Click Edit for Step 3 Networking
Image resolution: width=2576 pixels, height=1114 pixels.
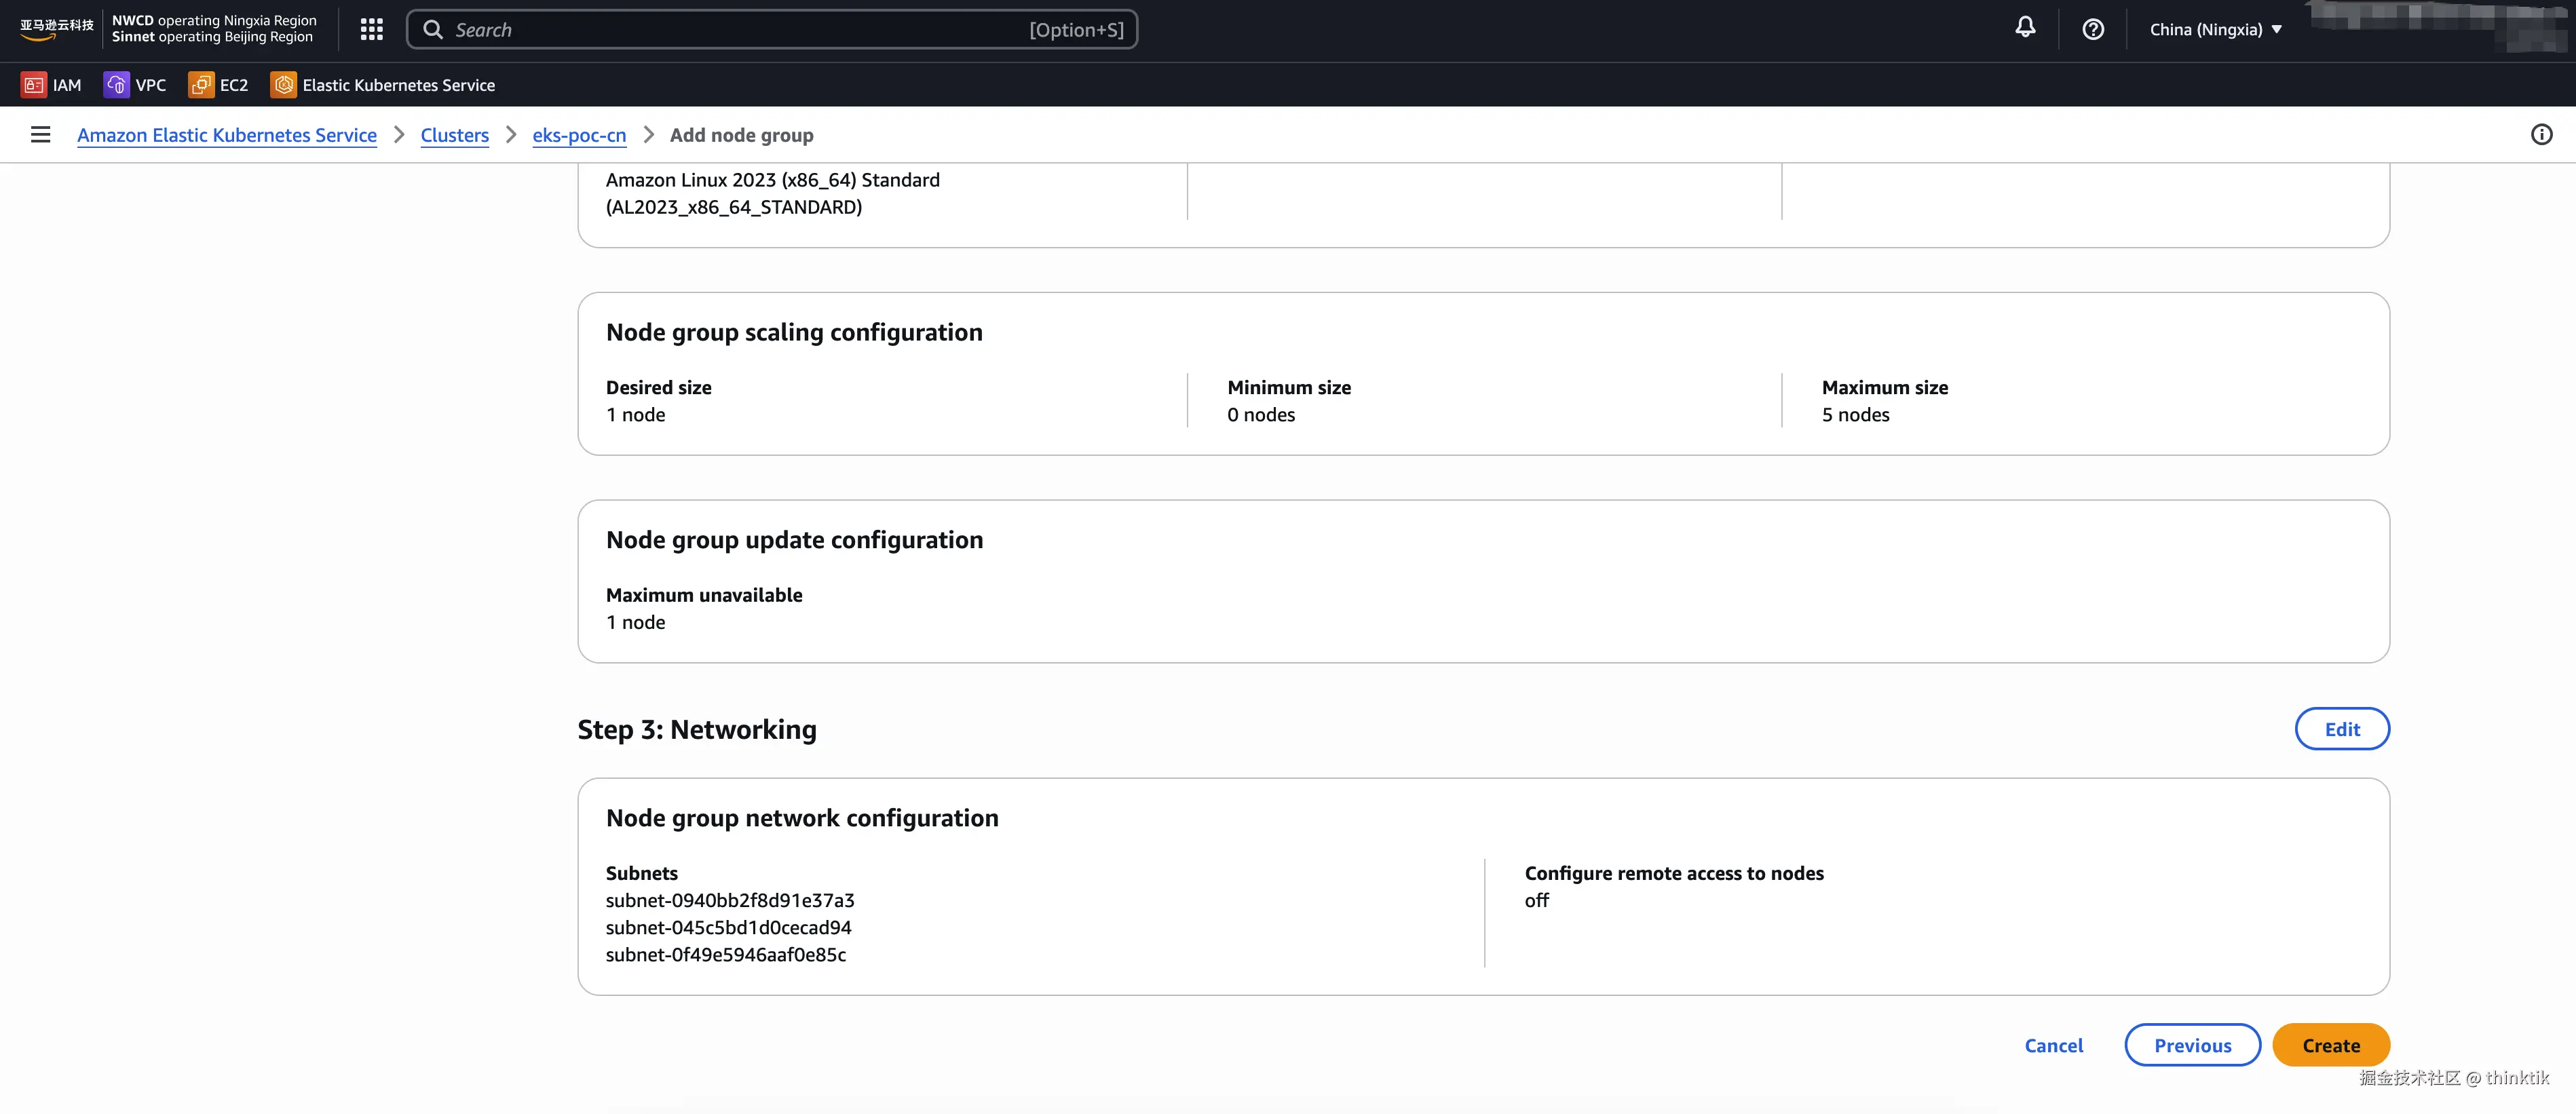2341,729
